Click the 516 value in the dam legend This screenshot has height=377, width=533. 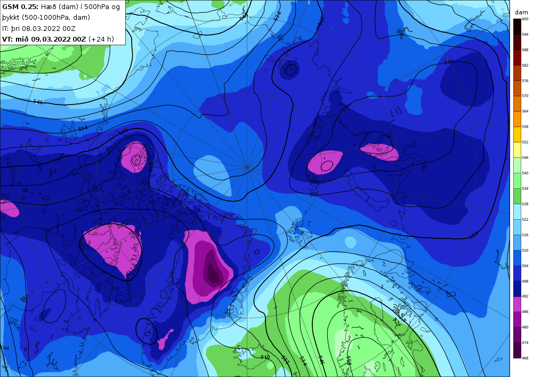tap(525, 235)
